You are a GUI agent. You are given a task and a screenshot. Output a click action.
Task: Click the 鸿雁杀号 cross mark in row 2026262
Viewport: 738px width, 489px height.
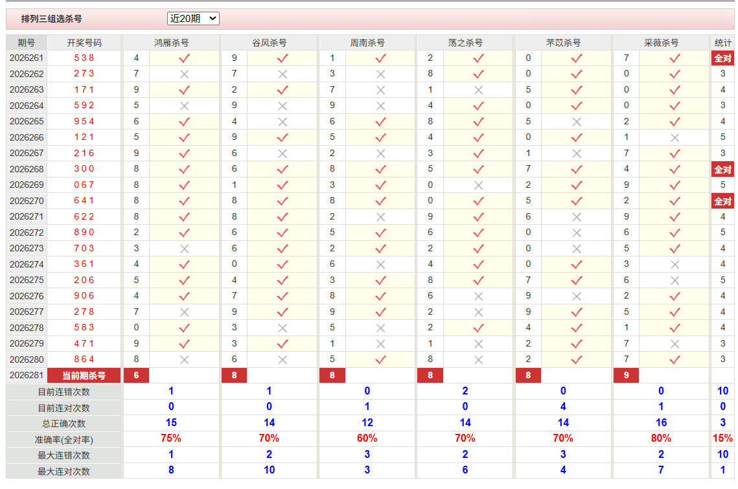click(x=185, y=74)
